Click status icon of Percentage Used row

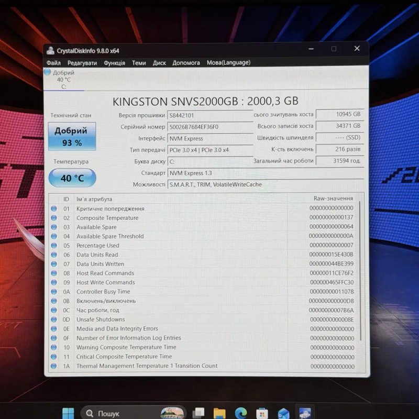pyautogui.click(x=54, y=245)
